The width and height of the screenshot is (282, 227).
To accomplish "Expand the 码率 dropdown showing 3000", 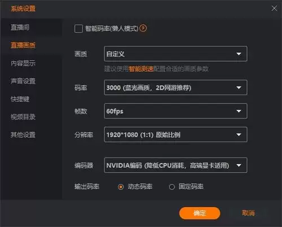I will pyautogui.click(x=175, y=88).
